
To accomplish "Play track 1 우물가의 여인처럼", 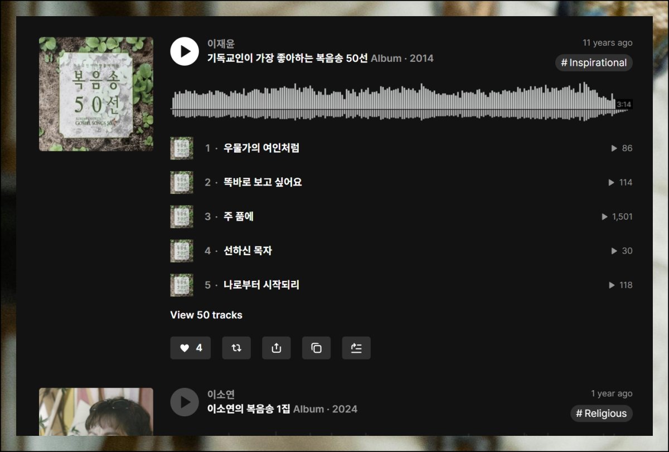I will 261,148.
